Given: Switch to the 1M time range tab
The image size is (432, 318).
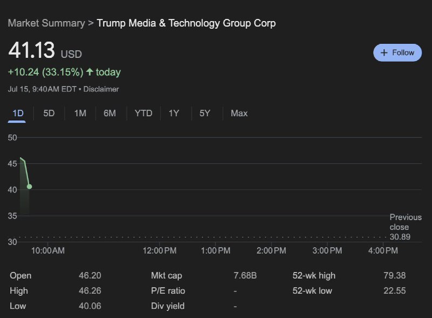Looking at the screenshot, I should pyautogui.click(x=80, y=113).
